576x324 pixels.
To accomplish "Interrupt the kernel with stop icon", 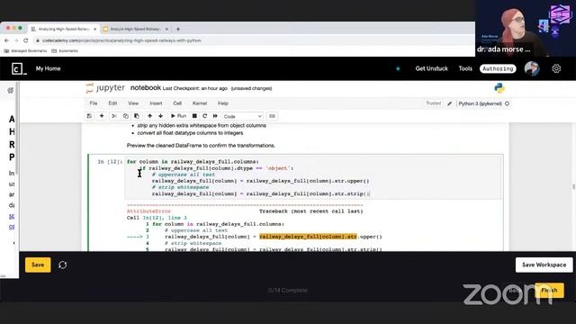I will coord(194,116).
